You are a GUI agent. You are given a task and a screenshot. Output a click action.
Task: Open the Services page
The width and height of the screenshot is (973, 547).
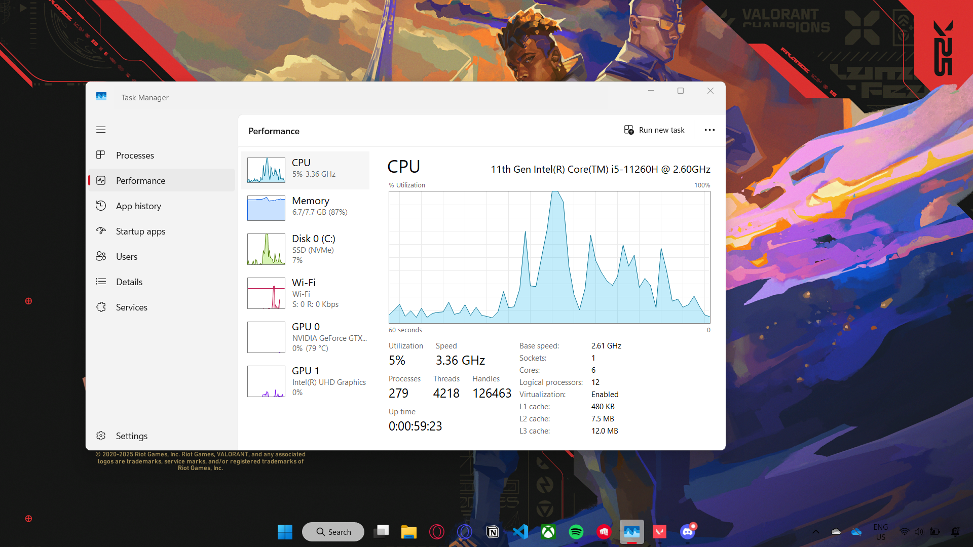[x=131, y=307]
